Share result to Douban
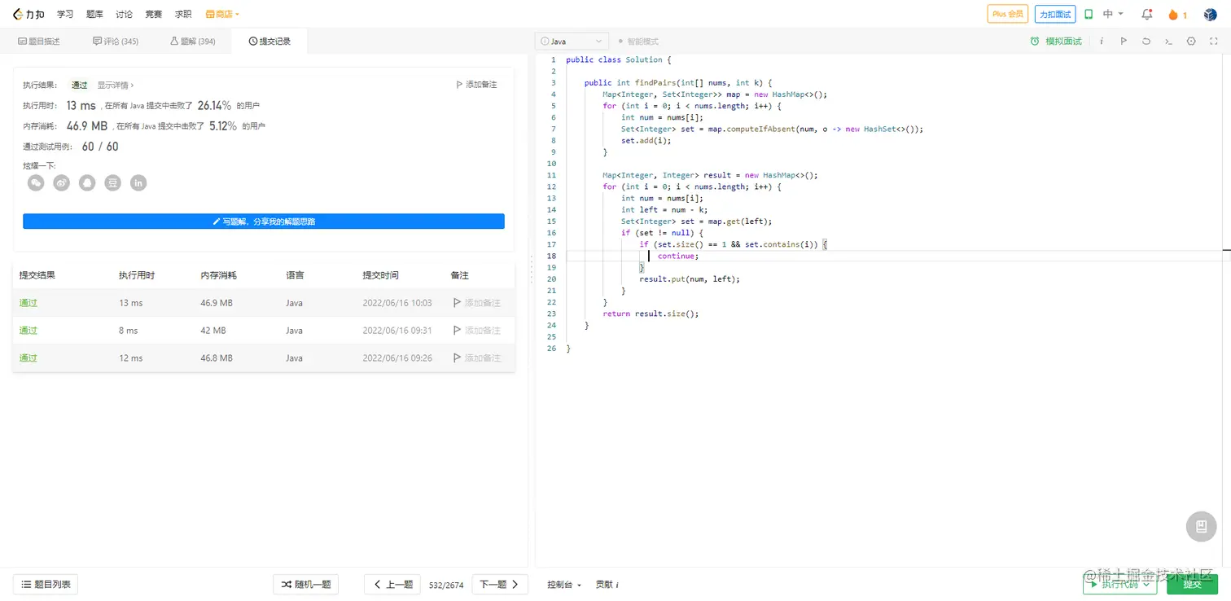Viewport: 1231px width, 601px height. click(x=113, y=183)
